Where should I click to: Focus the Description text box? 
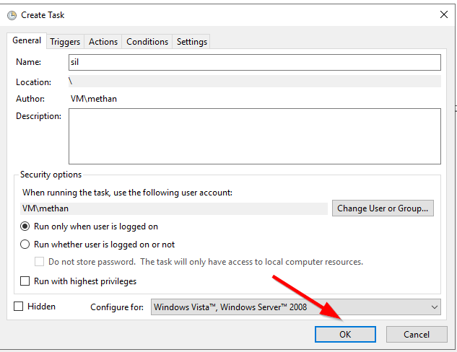[254, 136]
